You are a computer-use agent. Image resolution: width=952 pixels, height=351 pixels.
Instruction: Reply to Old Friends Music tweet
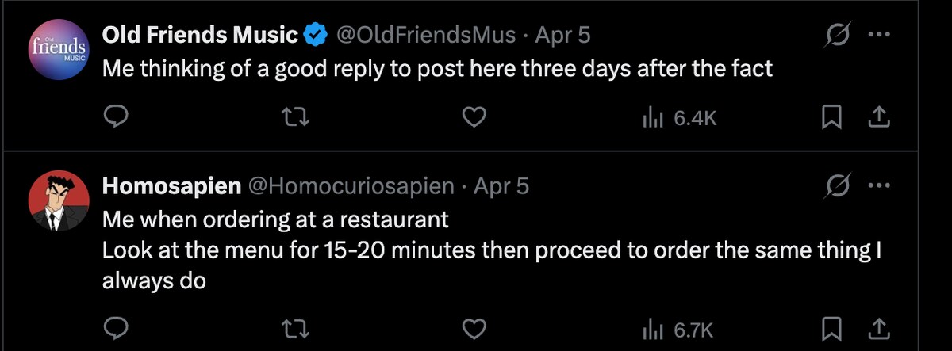117,118
